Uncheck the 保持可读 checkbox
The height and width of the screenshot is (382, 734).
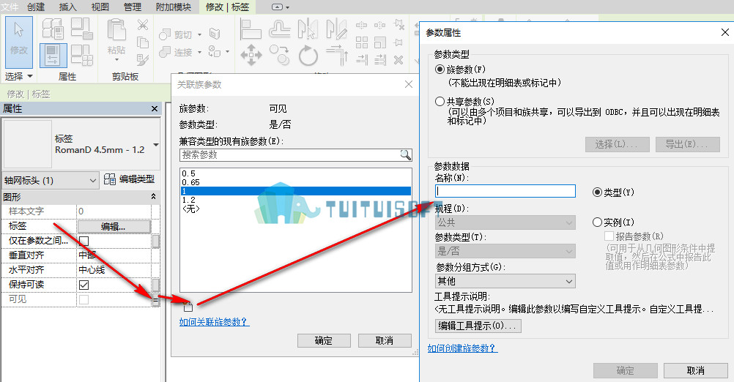pyautogui.click(x=84, y=285)
